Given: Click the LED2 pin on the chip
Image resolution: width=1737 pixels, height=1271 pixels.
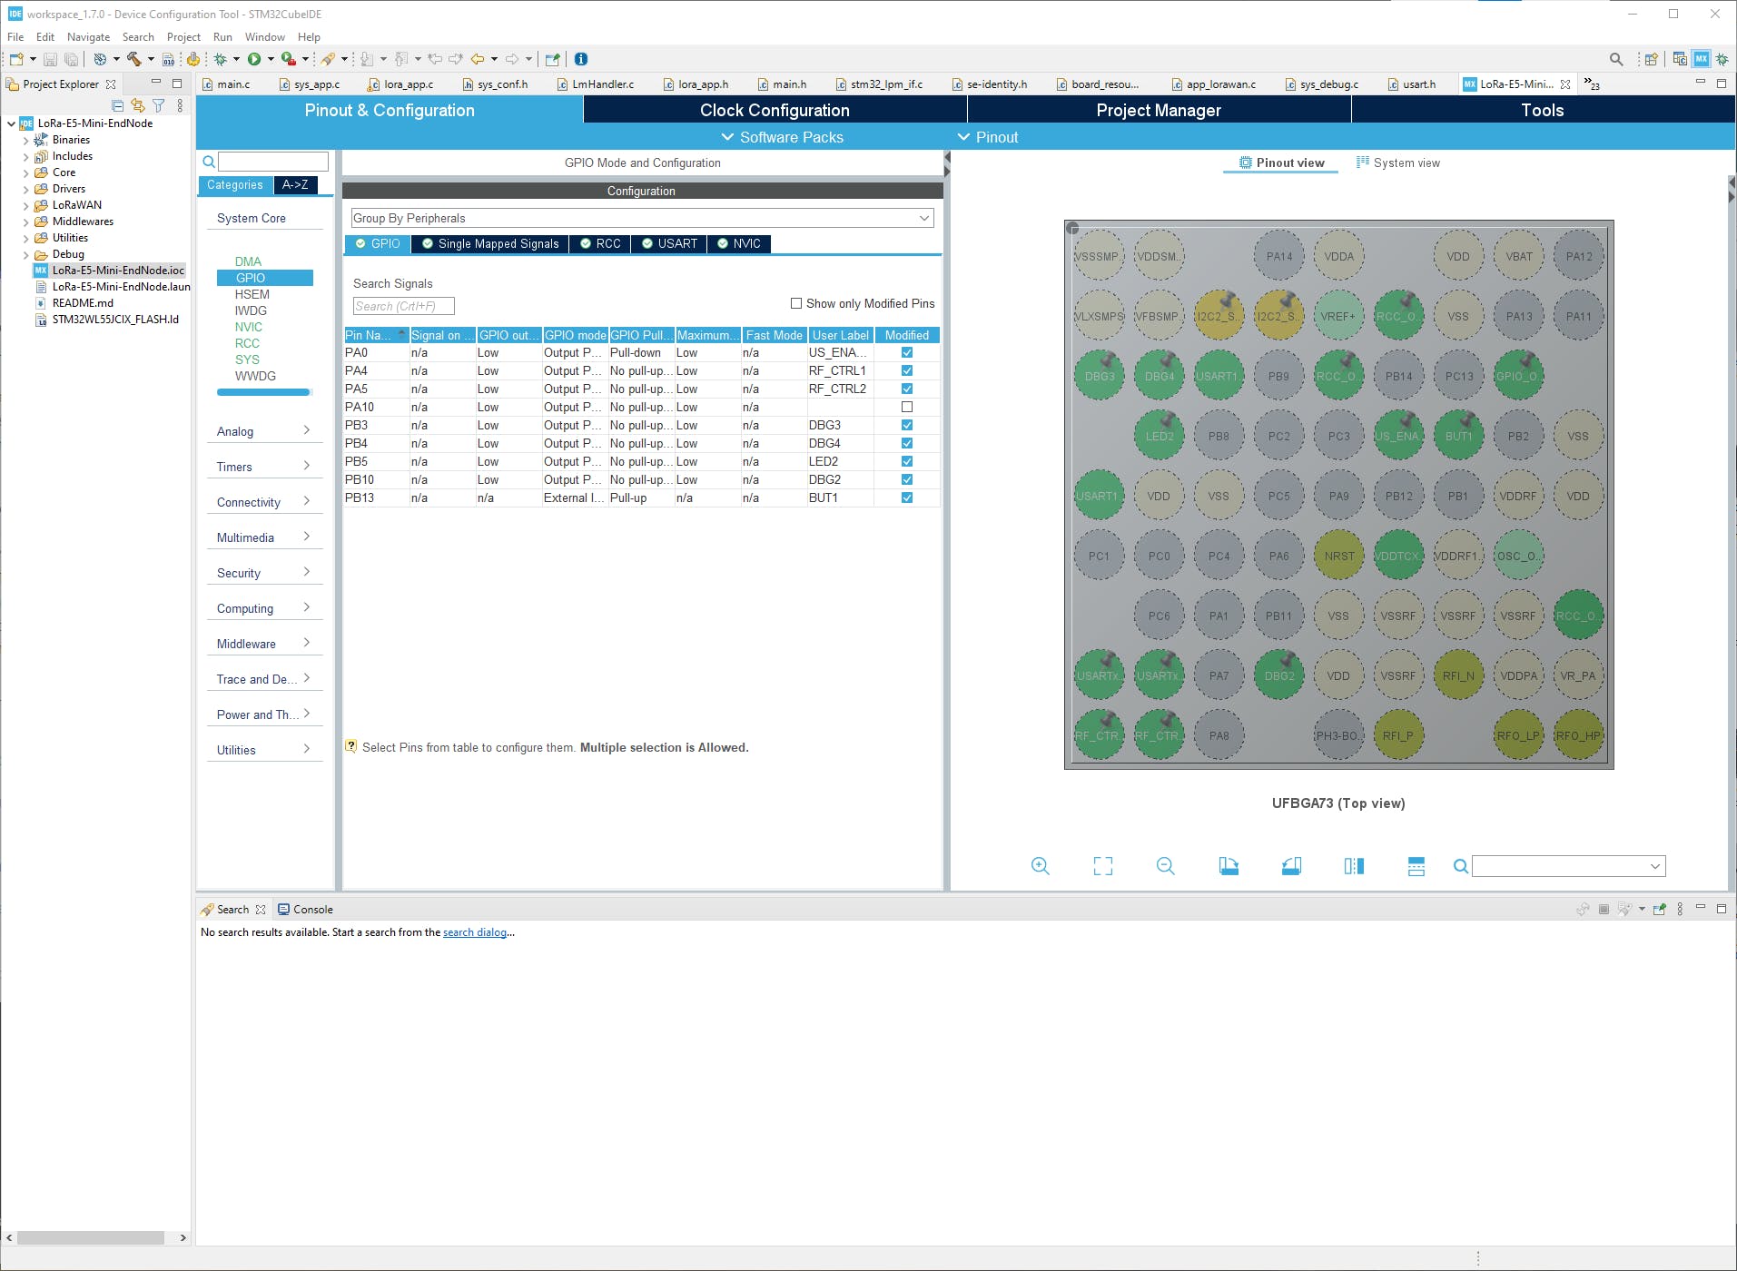Looking at the screenshot, I should click(1160, 436).
